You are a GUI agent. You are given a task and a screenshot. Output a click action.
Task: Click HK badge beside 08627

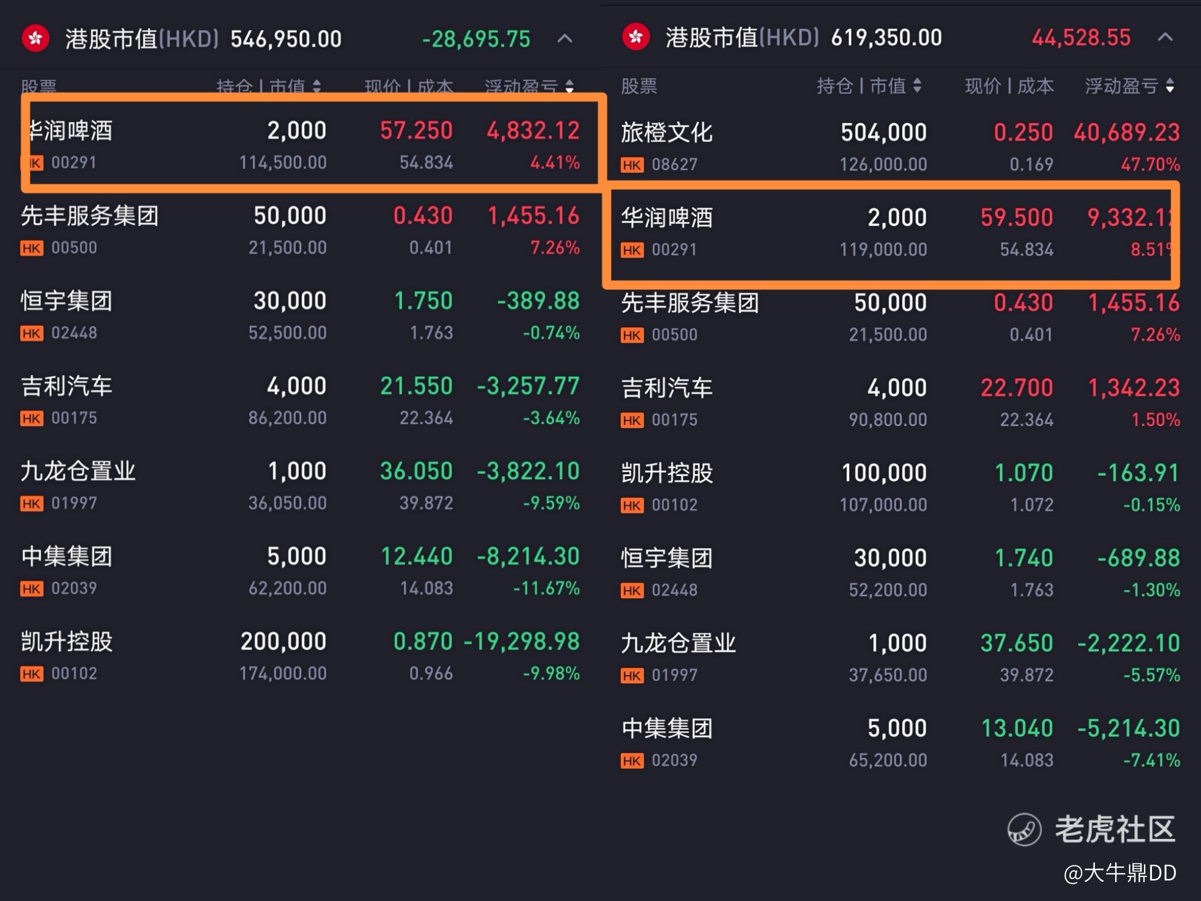click(x=632, y=165)
